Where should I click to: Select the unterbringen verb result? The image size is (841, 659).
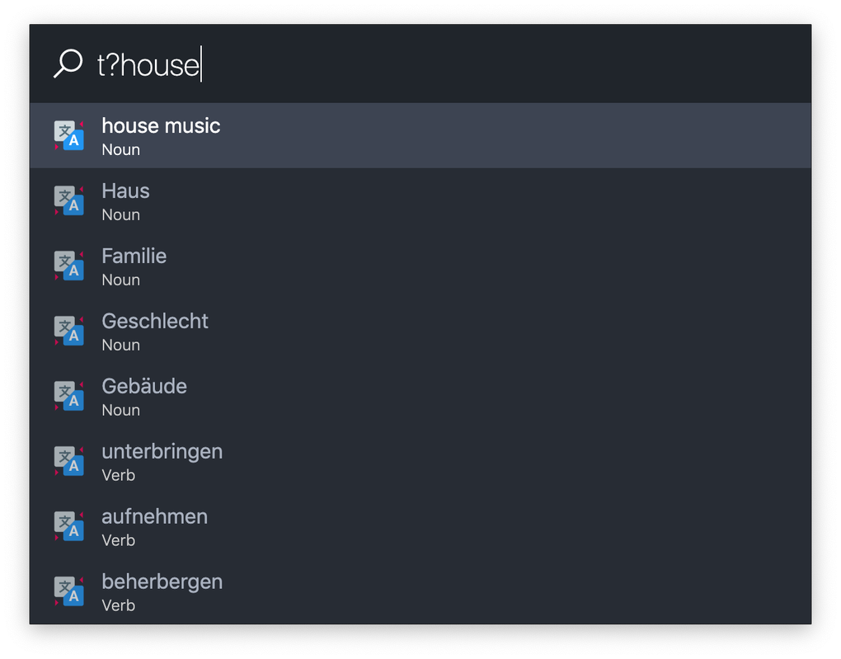click(420, 461)
